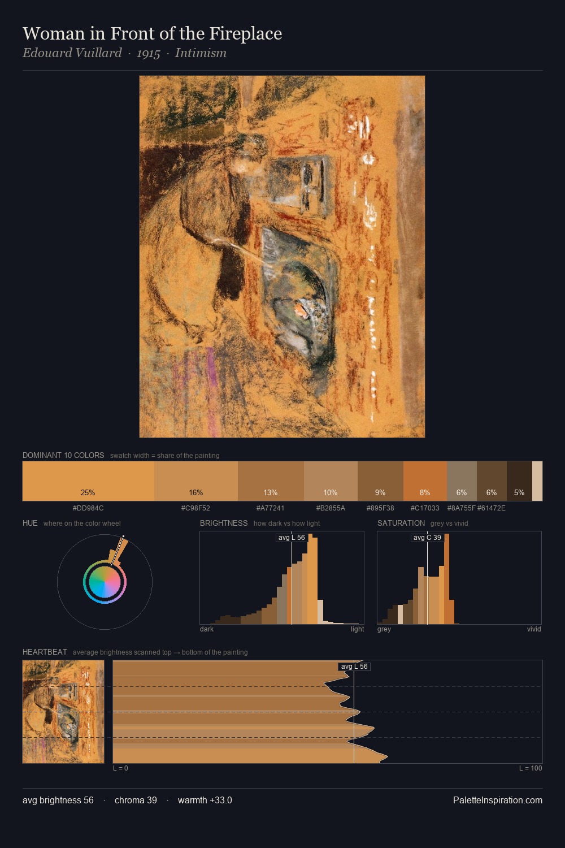Screen dimensions: 565x848
Task: Click the 'avg L 56' label in the brightness histogram
Action: (x=292, y=538)
